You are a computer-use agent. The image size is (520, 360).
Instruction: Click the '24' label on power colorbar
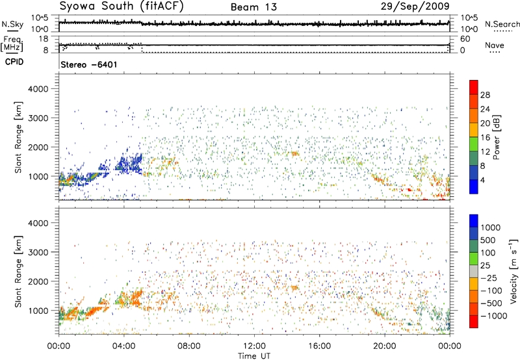(485, 109)
